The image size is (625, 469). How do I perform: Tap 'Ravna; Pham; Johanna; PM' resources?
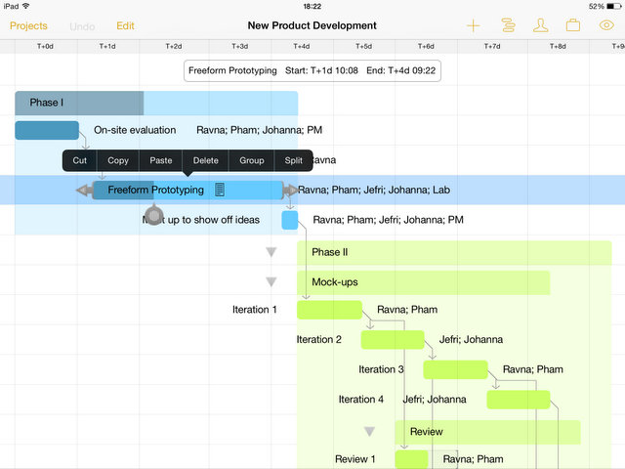[260, 130]
